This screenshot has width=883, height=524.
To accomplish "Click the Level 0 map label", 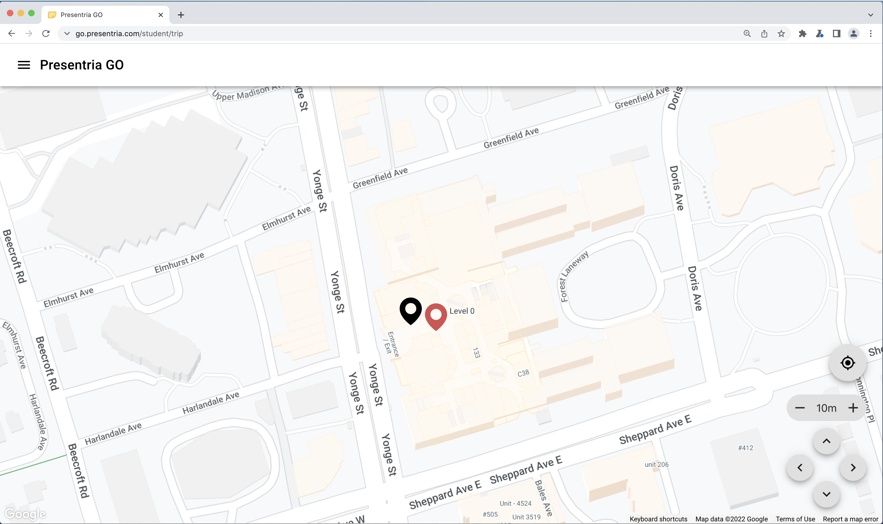I will tap(462, 311).
